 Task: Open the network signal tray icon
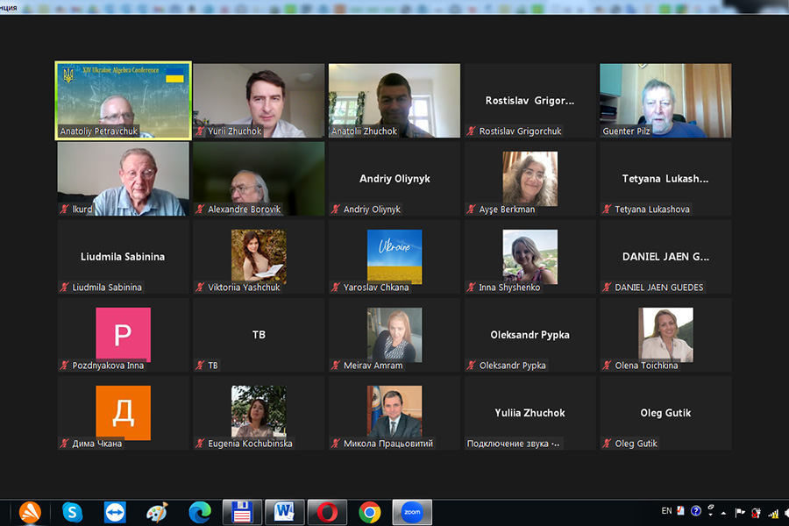[x=773, y=514]
